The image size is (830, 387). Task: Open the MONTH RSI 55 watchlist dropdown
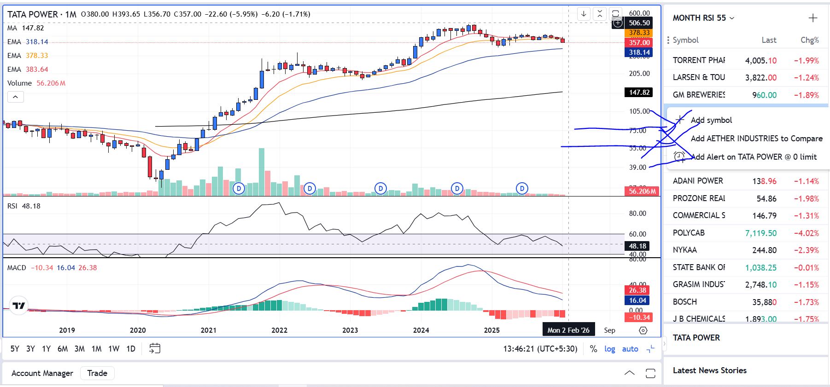tap(703, 18)
